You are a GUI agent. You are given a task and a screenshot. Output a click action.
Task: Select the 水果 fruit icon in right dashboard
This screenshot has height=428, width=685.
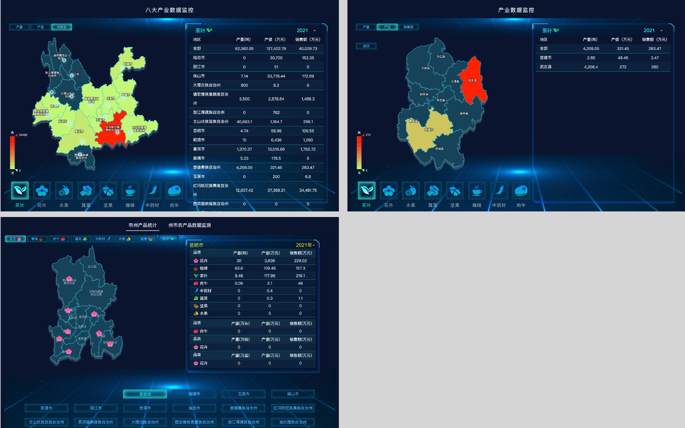click(x=411, y=191)
